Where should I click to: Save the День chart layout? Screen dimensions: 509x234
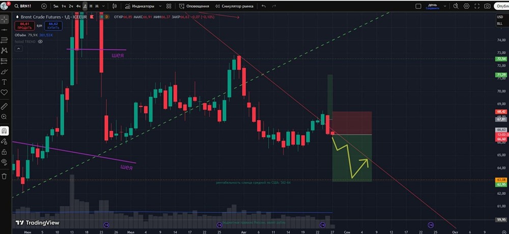point(433,6)
